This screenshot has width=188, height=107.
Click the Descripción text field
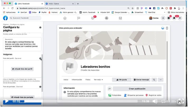(x=22, y=44)
